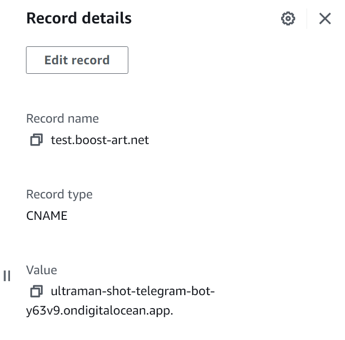
Task: Copy the ultraman-shot-telegram-bot value
Action: (36, 291)
